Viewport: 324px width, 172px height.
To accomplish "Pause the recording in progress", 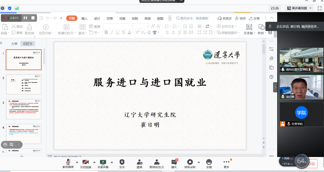I will tap(25, 18).
